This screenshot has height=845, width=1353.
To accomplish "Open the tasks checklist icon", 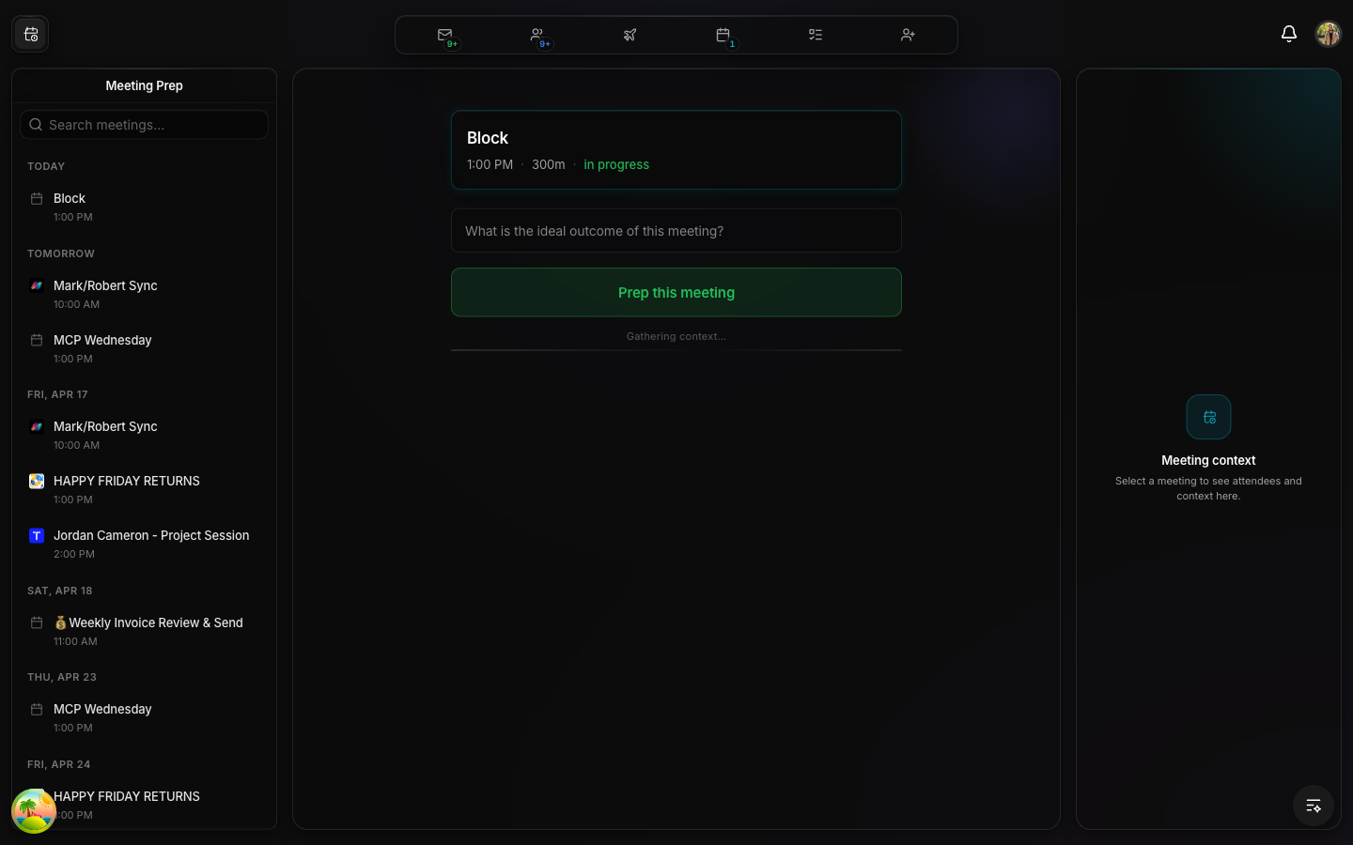I will (x=815, y=34).
